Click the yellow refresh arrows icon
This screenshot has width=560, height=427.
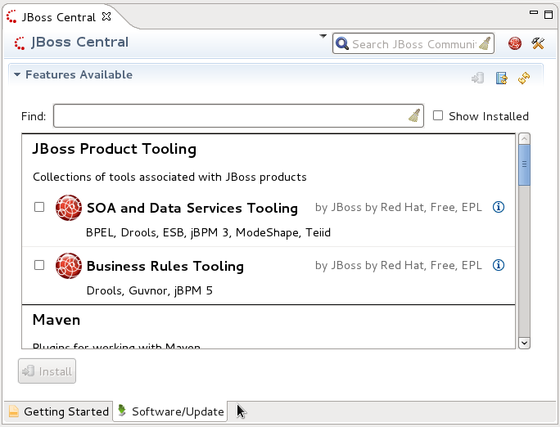click(525, 78)
